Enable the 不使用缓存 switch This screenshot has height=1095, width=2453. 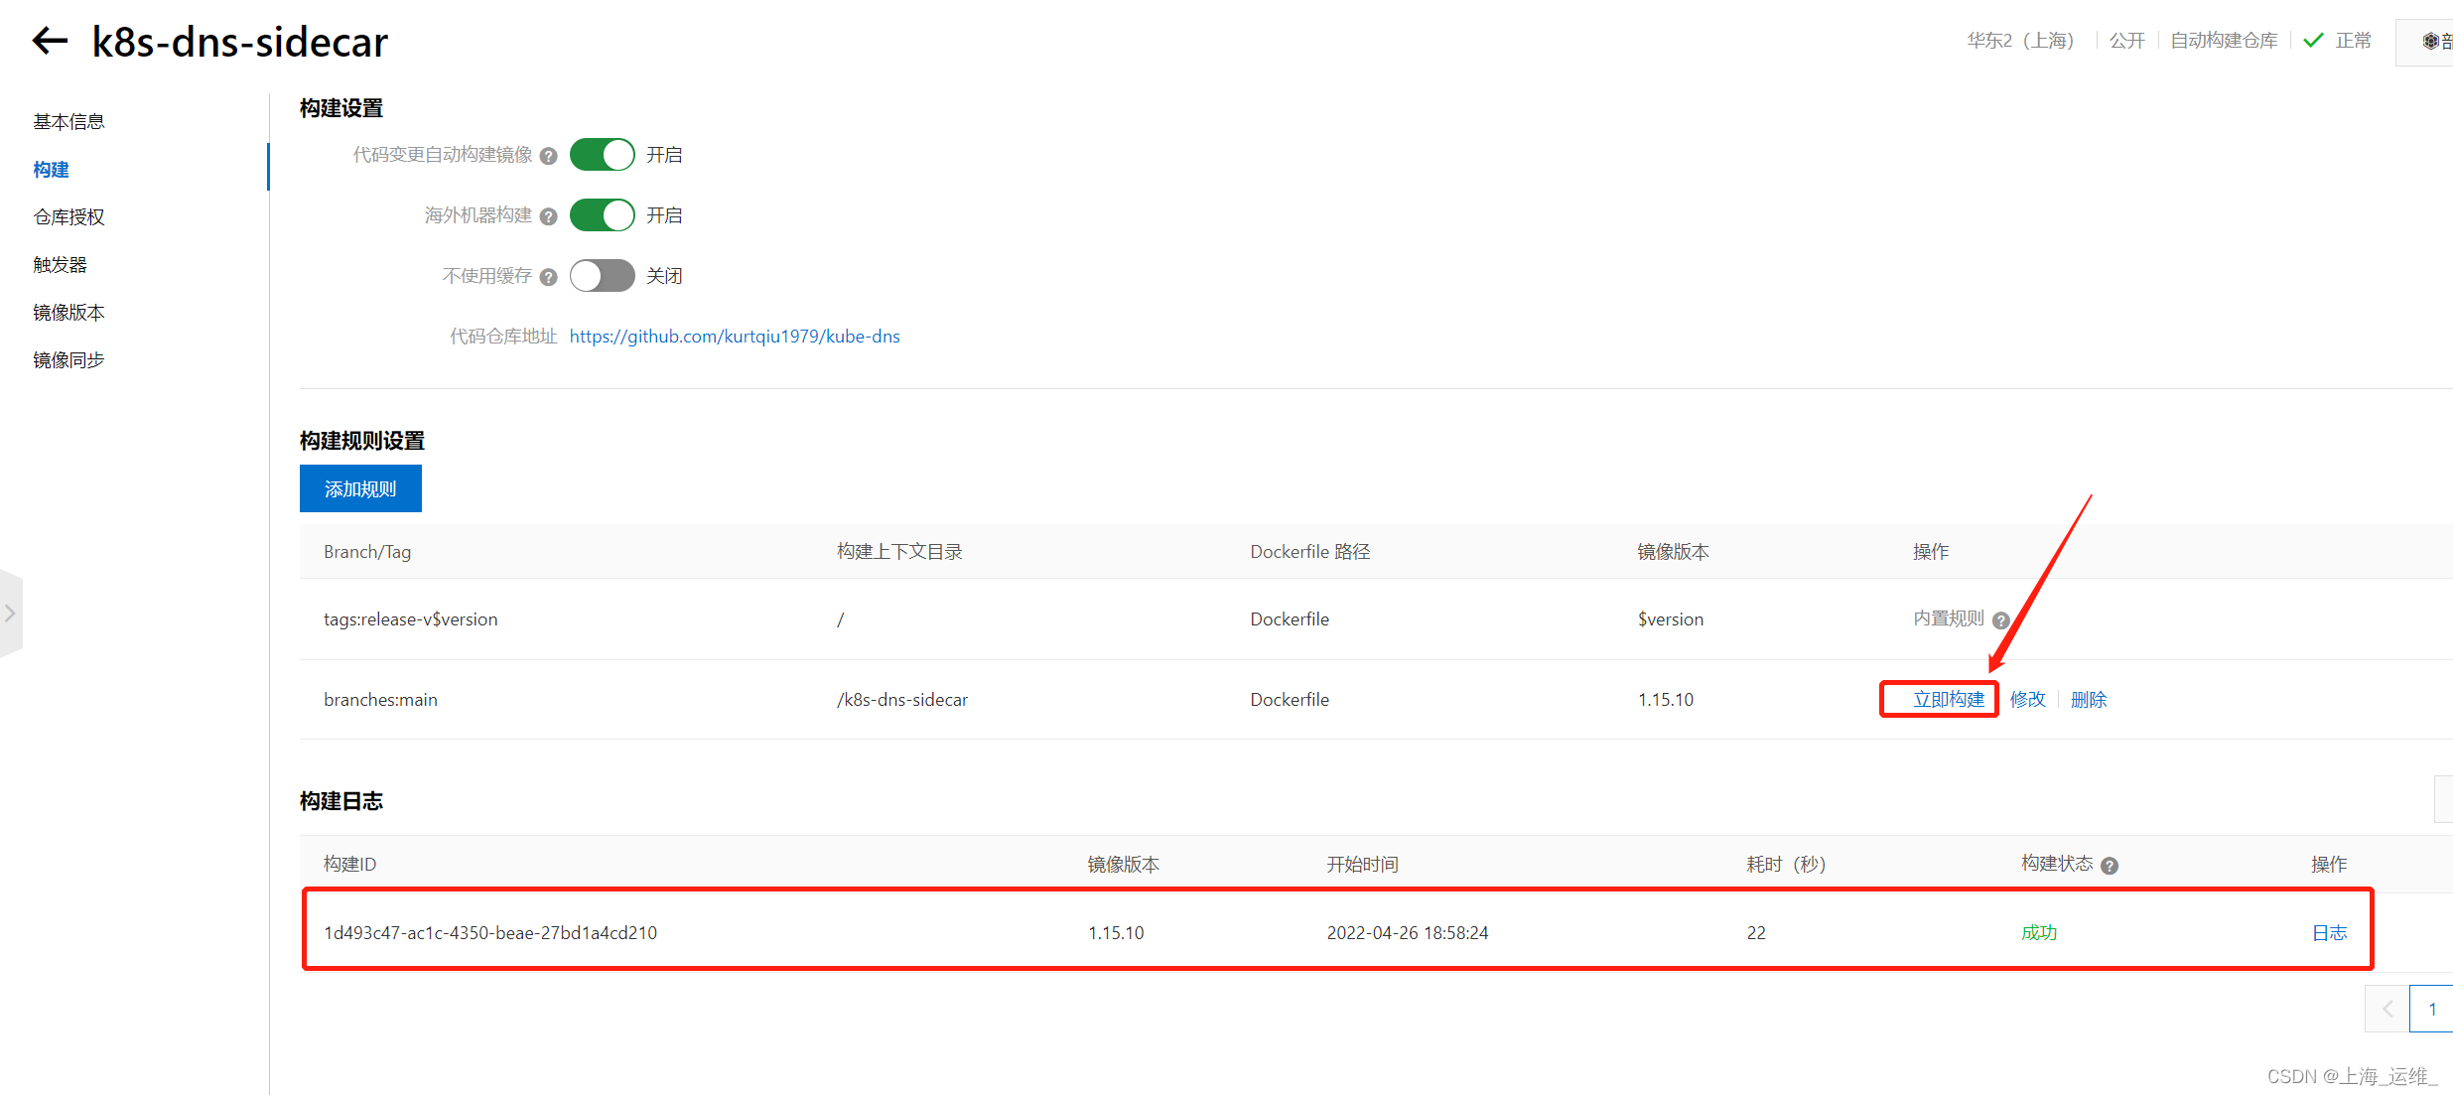click(x=602, y=276)
